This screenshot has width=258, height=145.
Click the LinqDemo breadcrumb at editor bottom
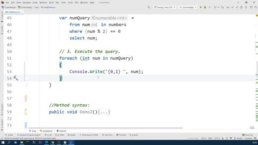coord(46,131)
